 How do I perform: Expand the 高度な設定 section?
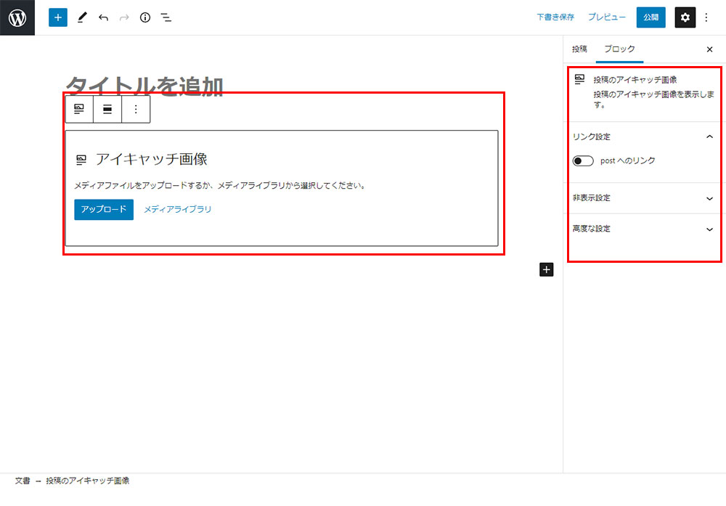tap(645, 229)
